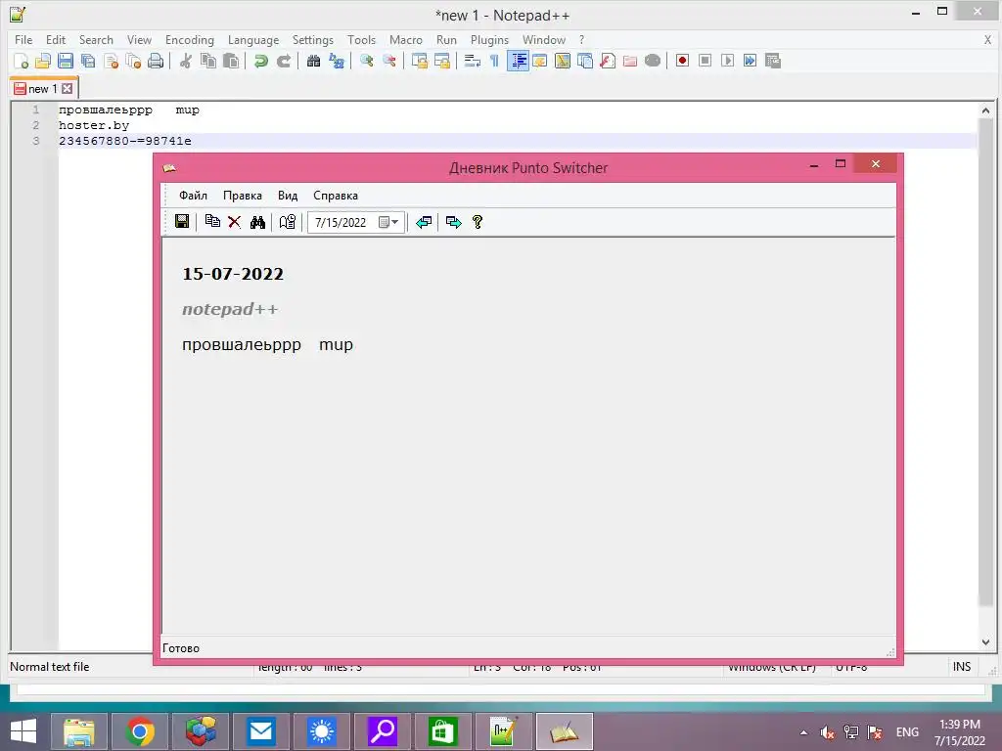Screen dimensions: 1002x751
Task: Toggle Show All Characters pilcrow icon
Action: click(x=494, y=61)
